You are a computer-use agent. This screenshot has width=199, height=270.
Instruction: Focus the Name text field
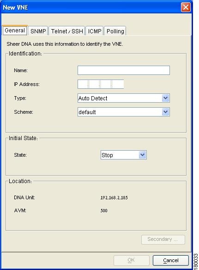(x=124, y=70)
